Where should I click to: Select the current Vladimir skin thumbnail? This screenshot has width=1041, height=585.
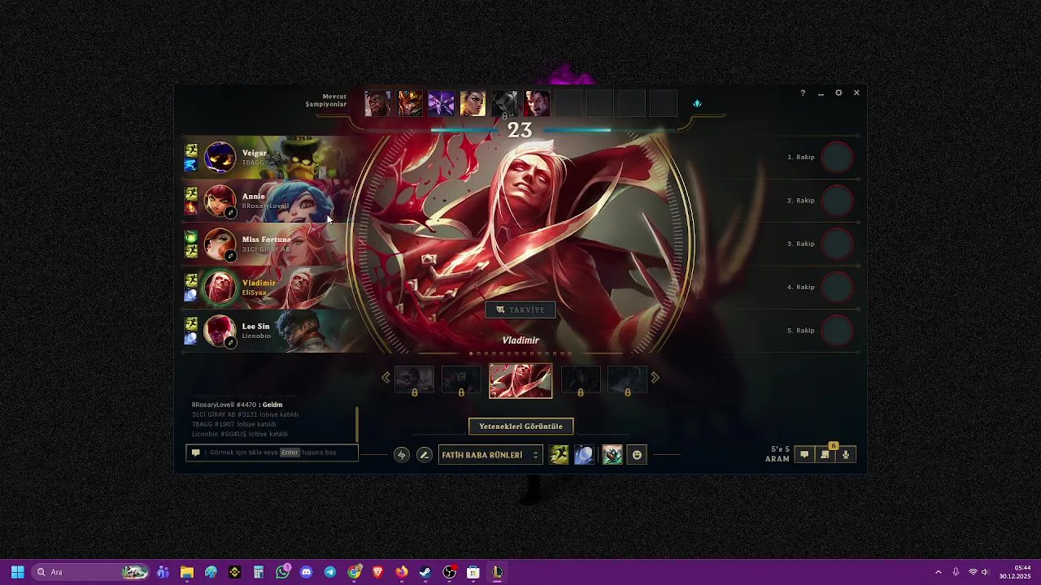point(520,381)
